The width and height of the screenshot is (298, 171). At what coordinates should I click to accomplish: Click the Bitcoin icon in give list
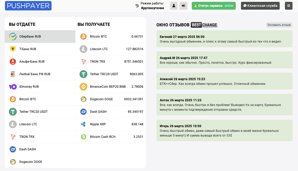pyautogui.click(x=13, y=99)
